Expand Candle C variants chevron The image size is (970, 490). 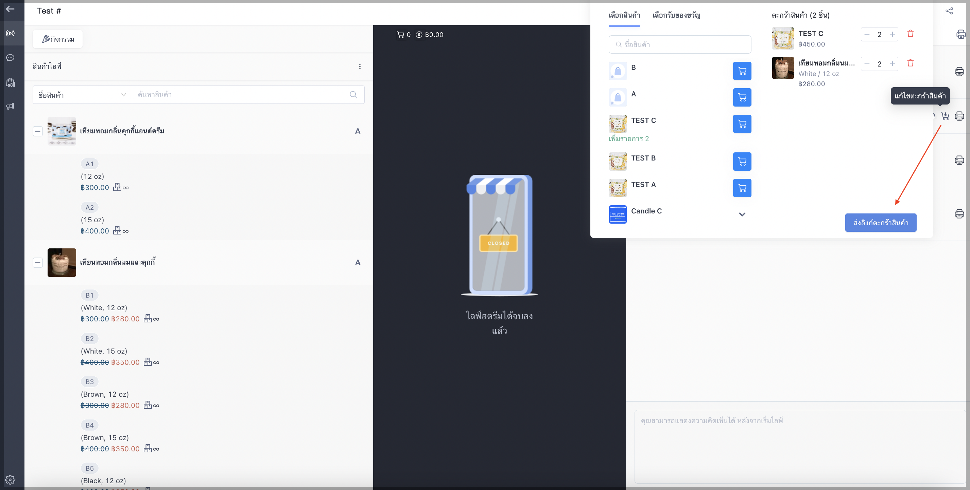[x=742, y=214]
